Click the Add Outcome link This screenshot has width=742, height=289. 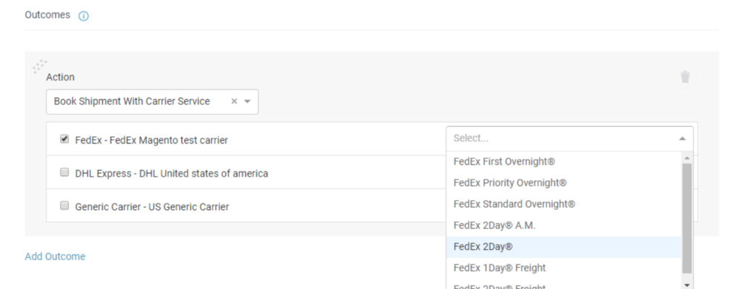click(55, 256)
